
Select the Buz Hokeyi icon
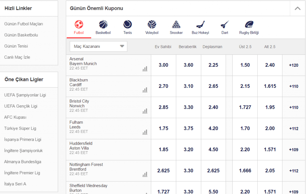(200, 25)
